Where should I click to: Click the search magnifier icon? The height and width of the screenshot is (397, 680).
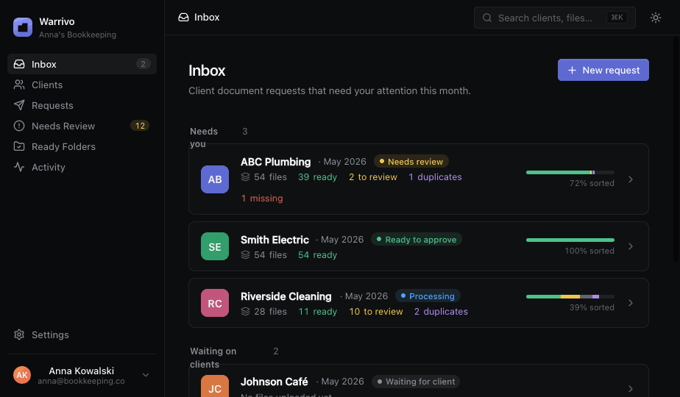click(487, 18)
